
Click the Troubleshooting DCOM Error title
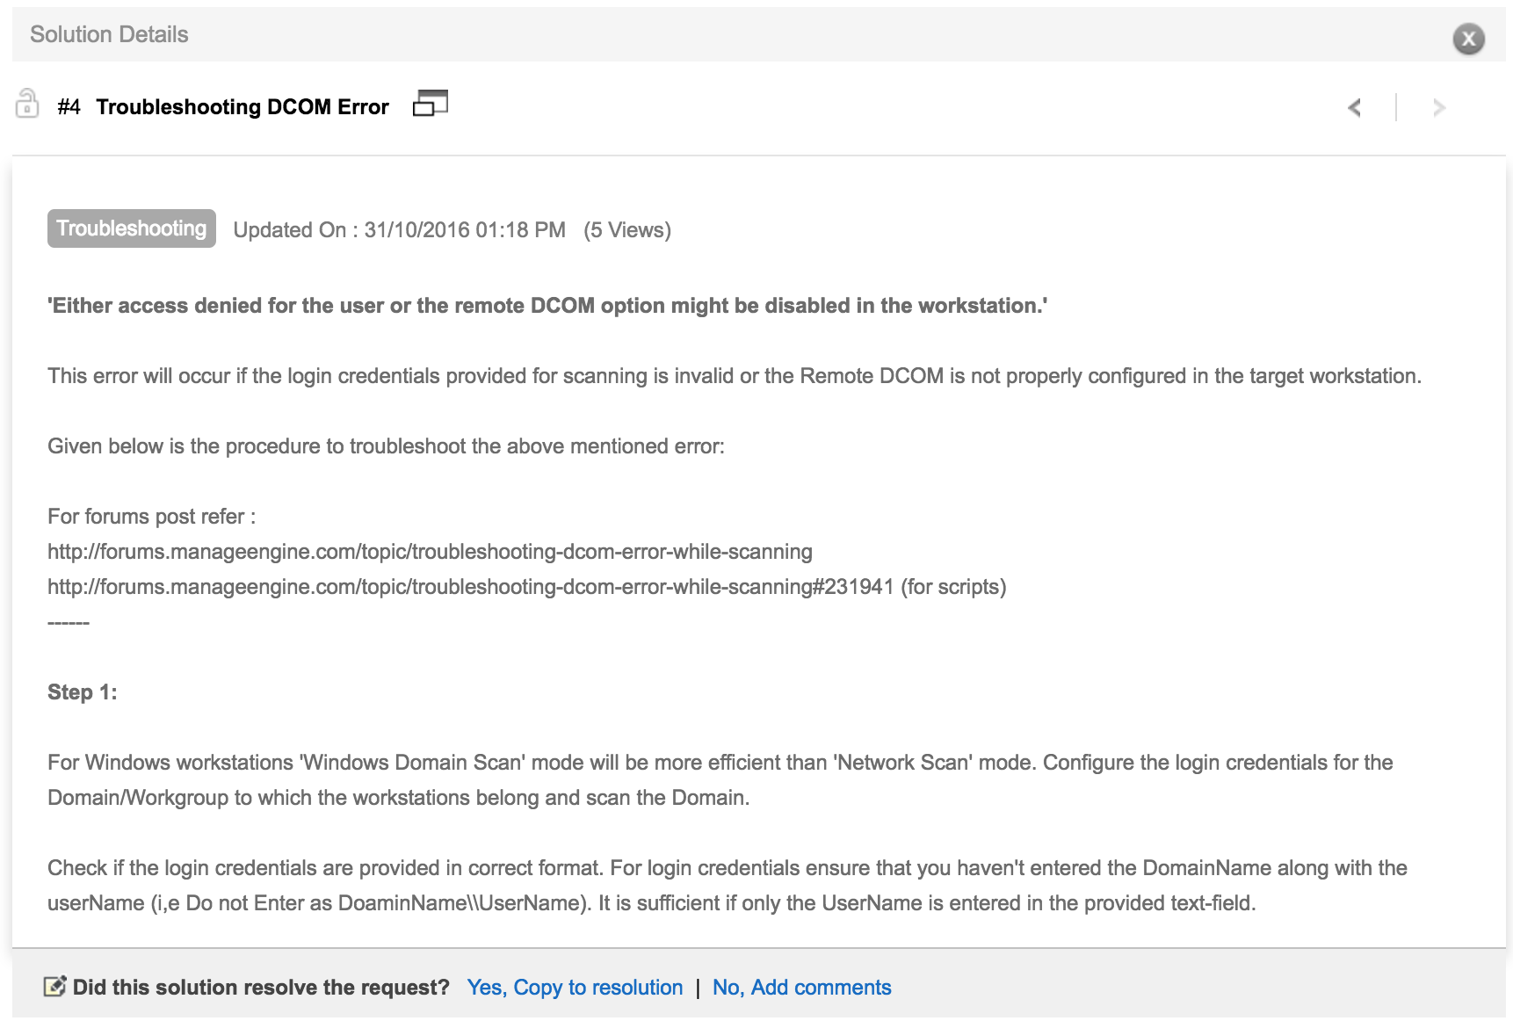point(243,107)
